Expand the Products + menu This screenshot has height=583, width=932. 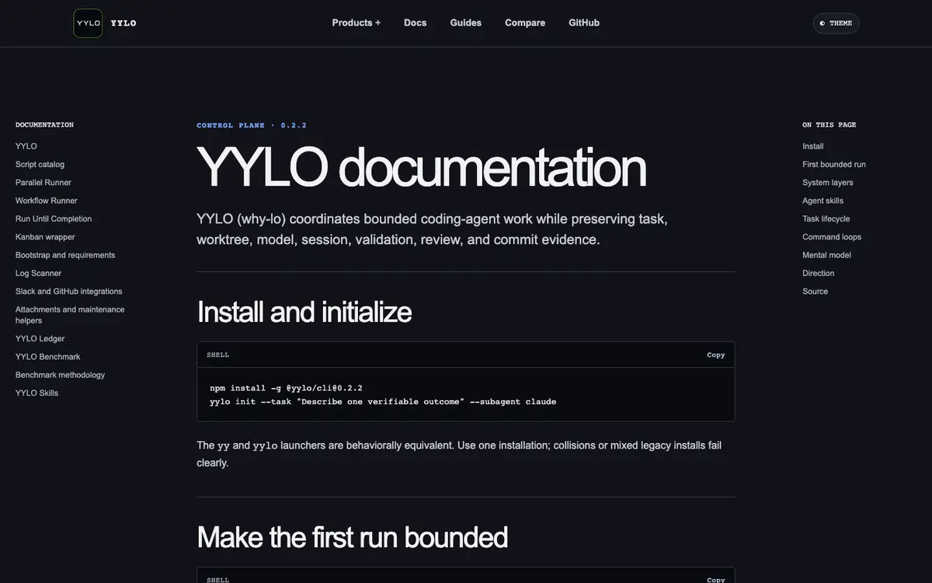[356, 23]
